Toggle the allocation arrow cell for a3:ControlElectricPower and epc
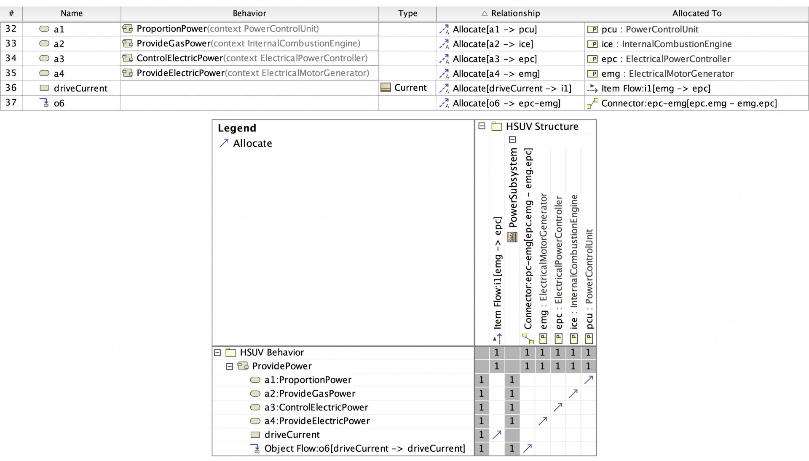Viewport: 809px width, 461px height. coord(558,407)
